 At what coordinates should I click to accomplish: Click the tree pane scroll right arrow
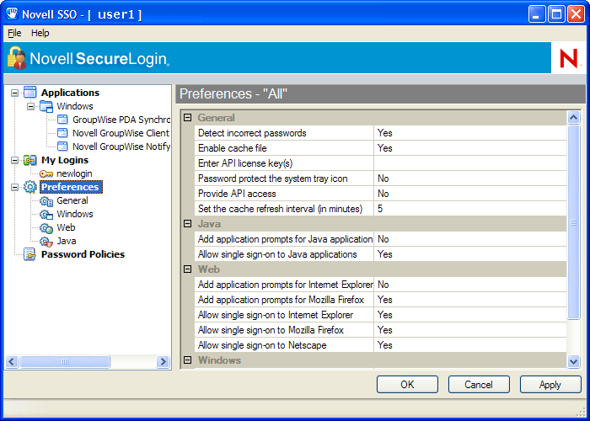[163, 361]
